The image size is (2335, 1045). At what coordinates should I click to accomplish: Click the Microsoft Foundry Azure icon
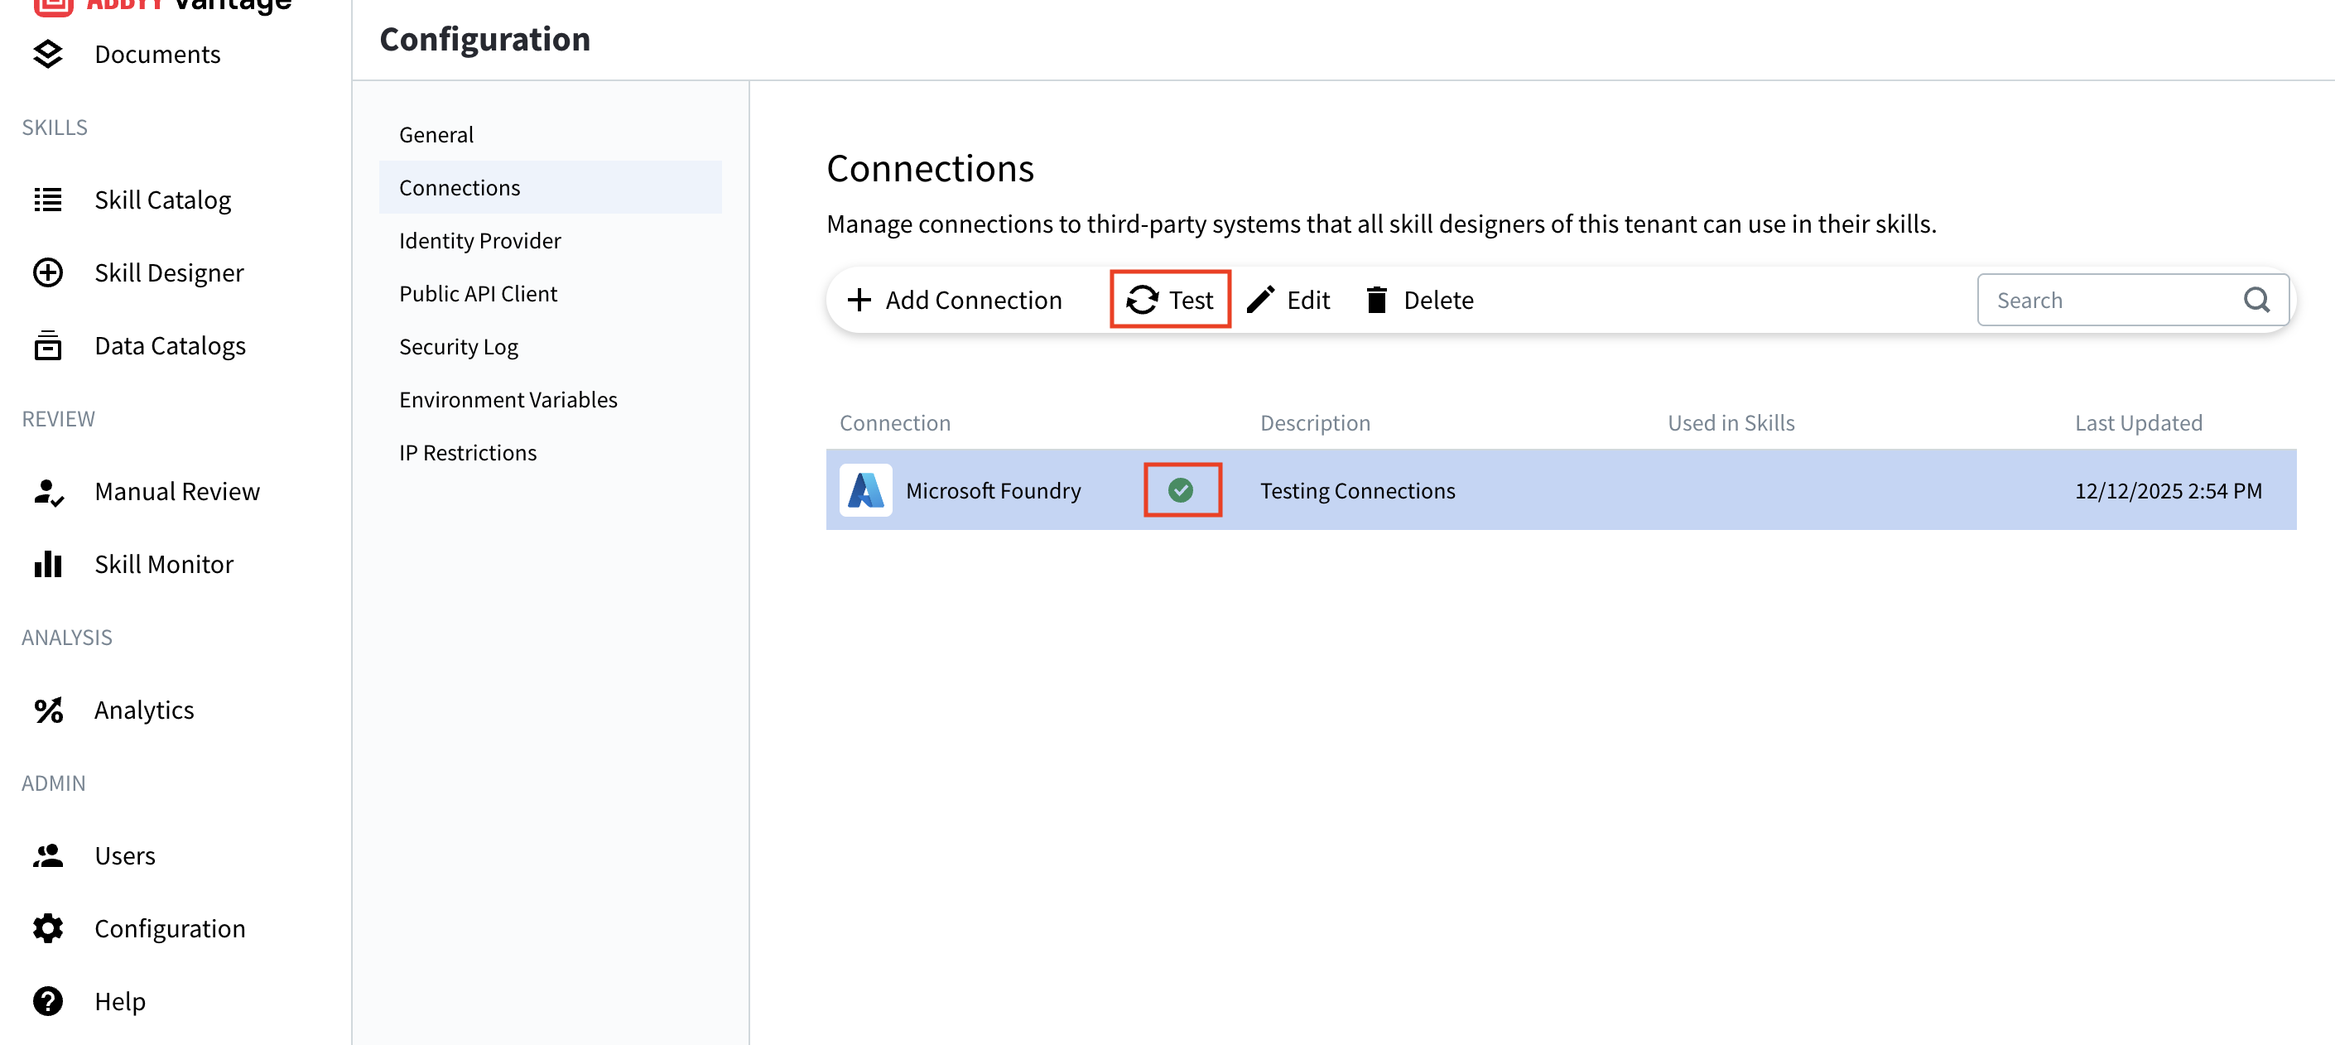point(865,489)
